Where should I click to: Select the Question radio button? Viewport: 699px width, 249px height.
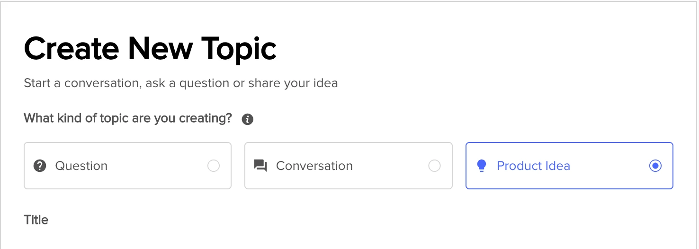click(214, 166)
